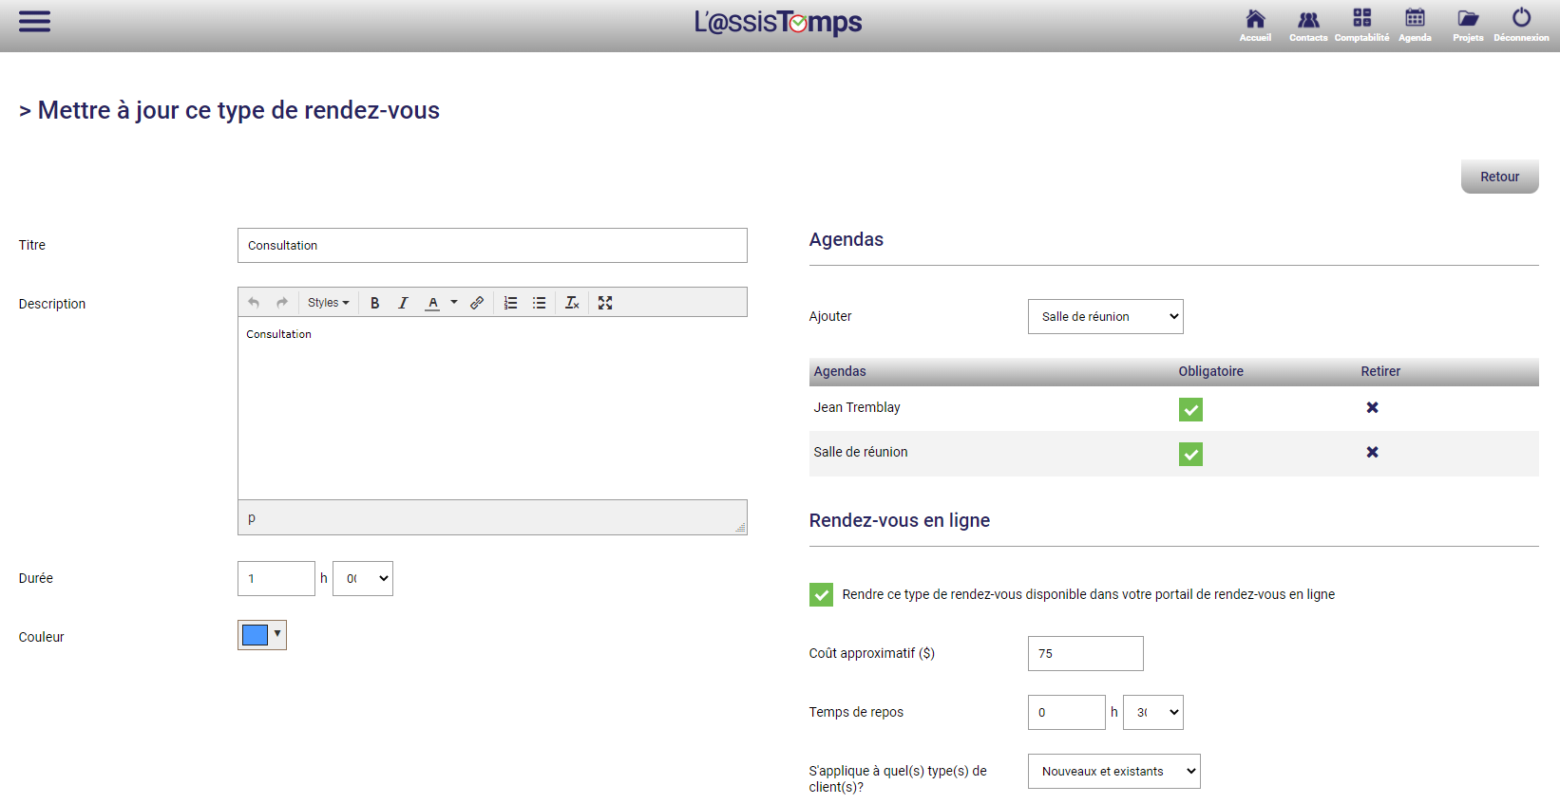Uncheck Obligatoire for Jean Tremblay
Screen dimensions: 1560x804
click(x=1190, y=409)
